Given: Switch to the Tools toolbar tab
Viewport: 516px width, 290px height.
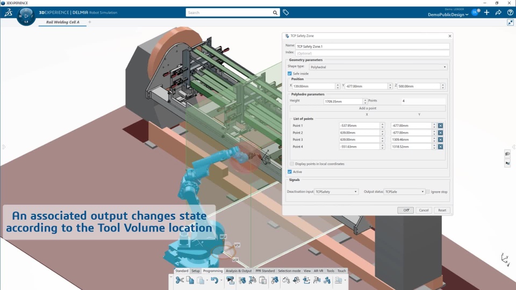Looking at the screenshot, I should pyautogui.click(x=331, y=271).
